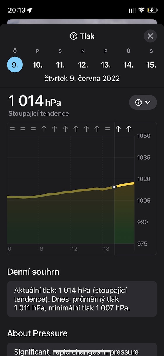164x356 pixels.
Task: Tap the location arrow next to clock
Action: (30, 10)
